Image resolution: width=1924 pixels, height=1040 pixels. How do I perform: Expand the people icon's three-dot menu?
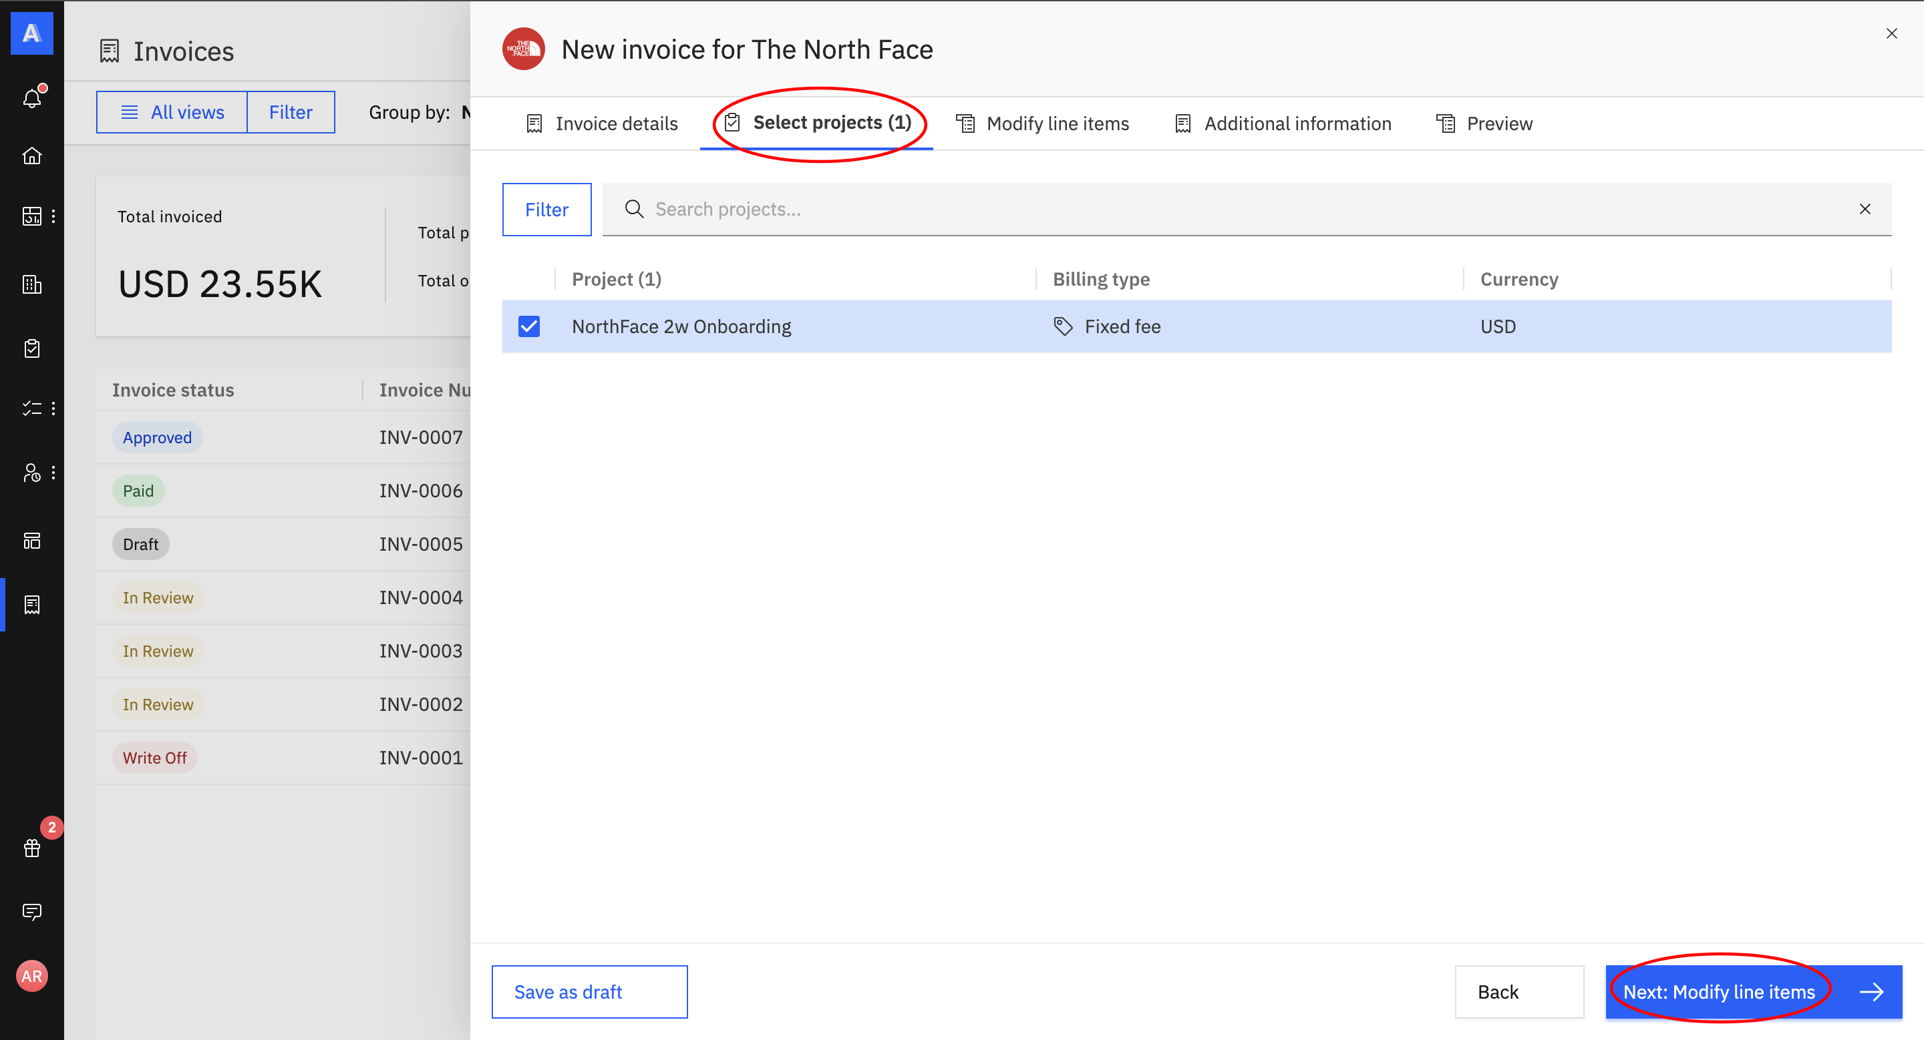point(53,472)
